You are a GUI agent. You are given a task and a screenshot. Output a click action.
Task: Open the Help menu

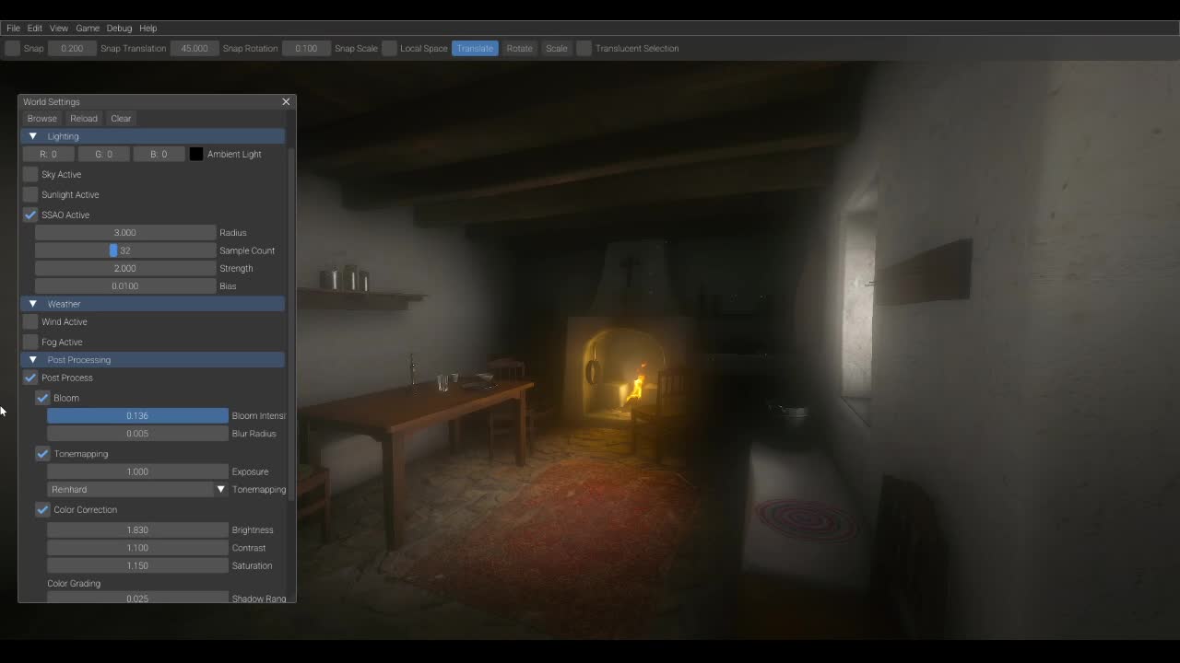[x=147, y=29]
